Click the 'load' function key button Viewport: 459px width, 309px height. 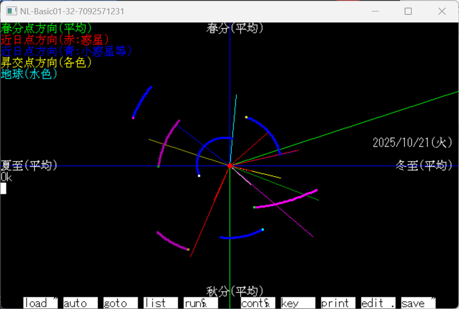(41, 303)
